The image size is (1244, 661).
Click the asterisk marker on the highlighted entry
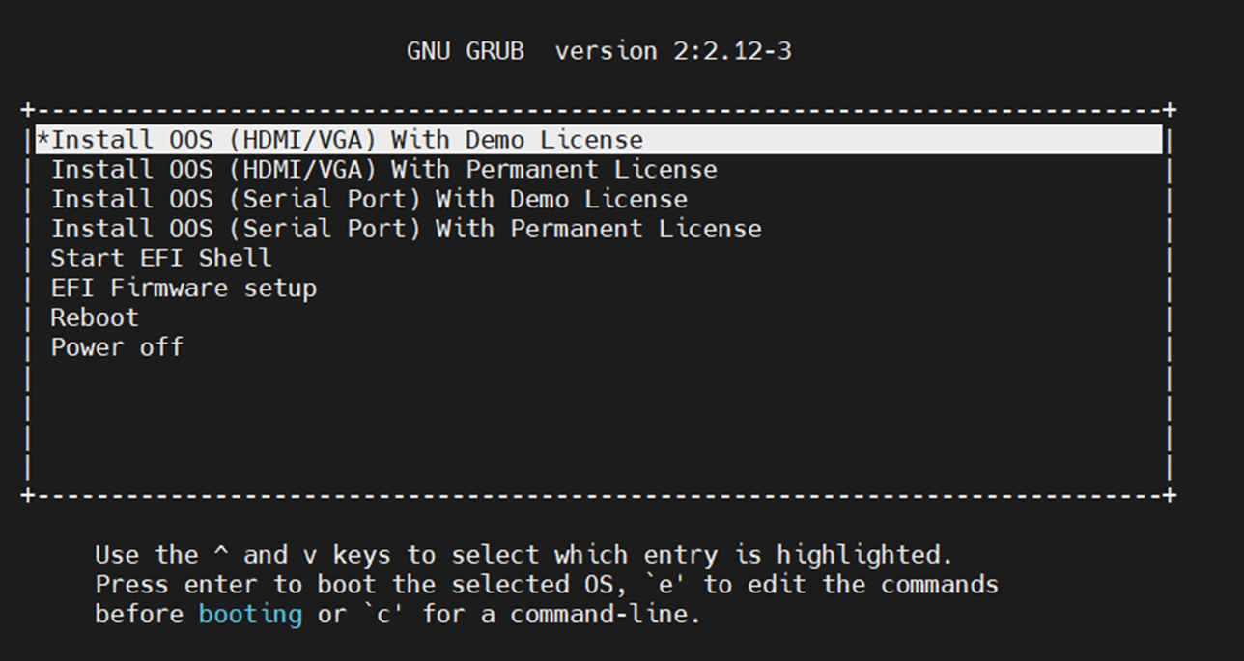click(x=43, y=139)
